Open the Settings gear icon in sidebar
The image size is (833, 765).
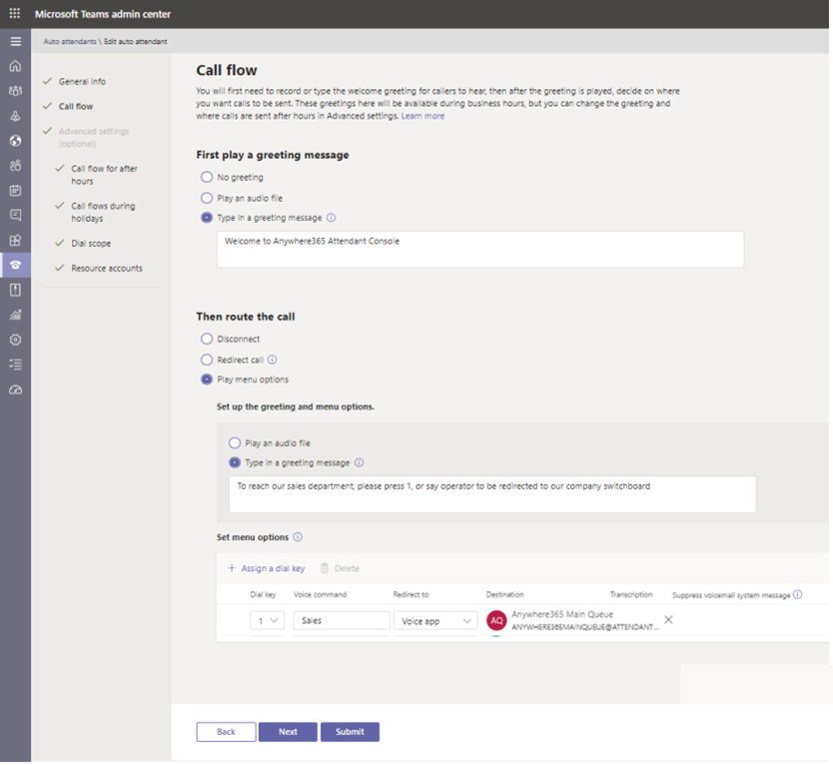coord(15,340)
